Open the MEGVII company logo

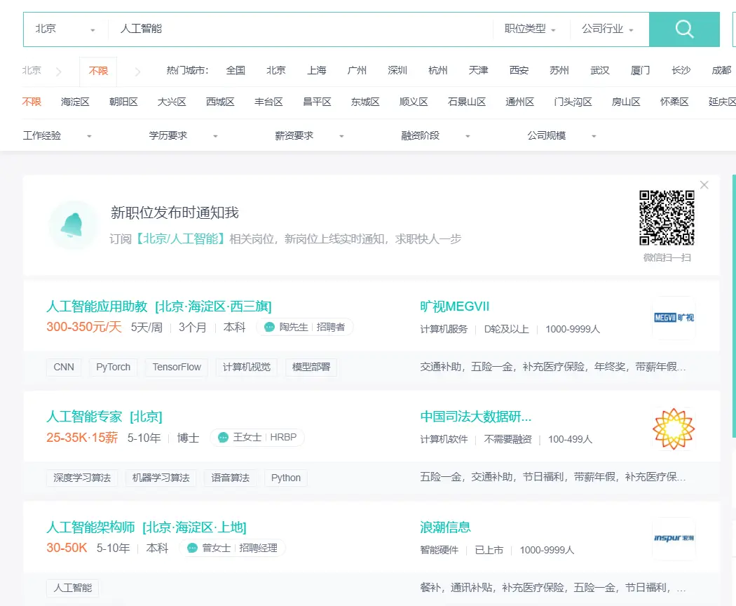674,318
